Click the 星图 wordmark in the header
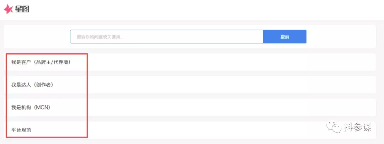This screenshot has height=144, width=384. pyautogui.click(x=22, y=9)
